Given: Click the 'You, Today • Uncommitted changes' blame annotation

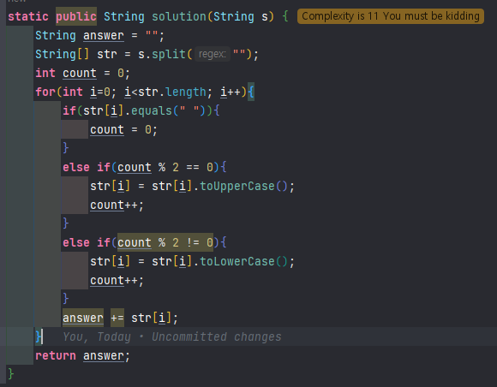Looking at the screenshot, I should point(172,336).
